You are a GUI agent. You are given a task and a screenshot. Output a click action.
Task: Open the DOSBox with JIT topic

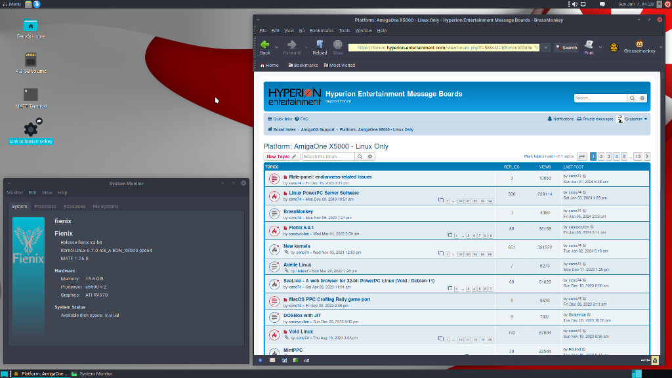pos(302,316)
